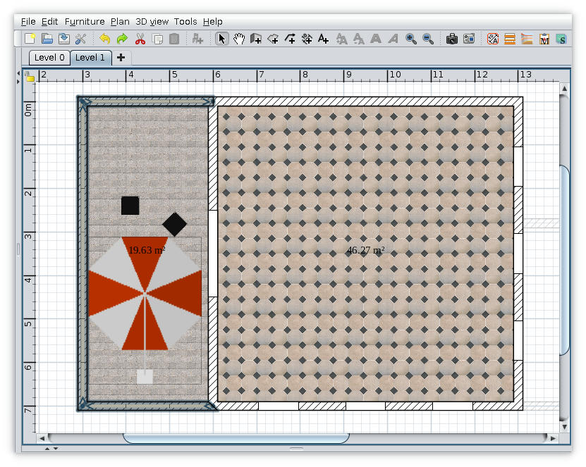Collapse plan via bottom split-pane up arrow
Screen dimensions: 586x467
coord(47,449)
